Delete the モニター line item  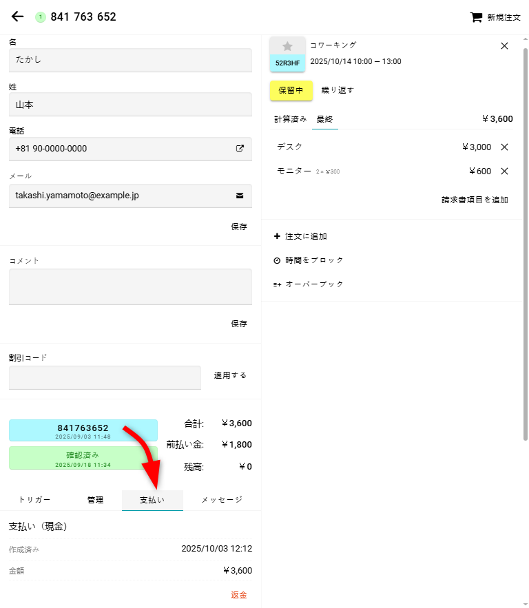click(504, 171)
